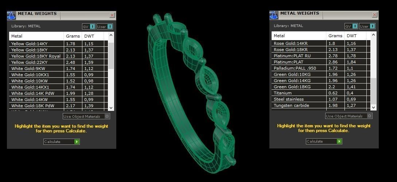
Task: Click the Metal Weights title in right panel
Action: click(x=300, y=13)
